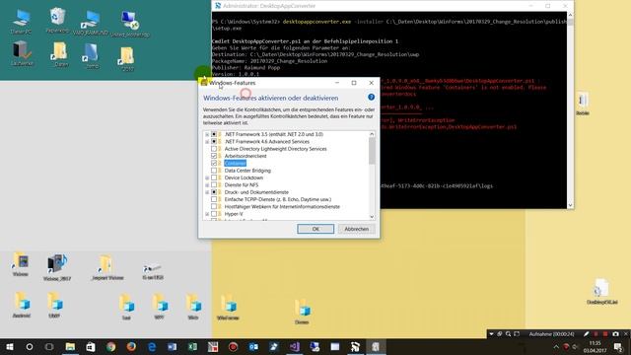Open the WinForms folder on the desktop
This screenshot has height=355, width=631.
tap(228, 308)
